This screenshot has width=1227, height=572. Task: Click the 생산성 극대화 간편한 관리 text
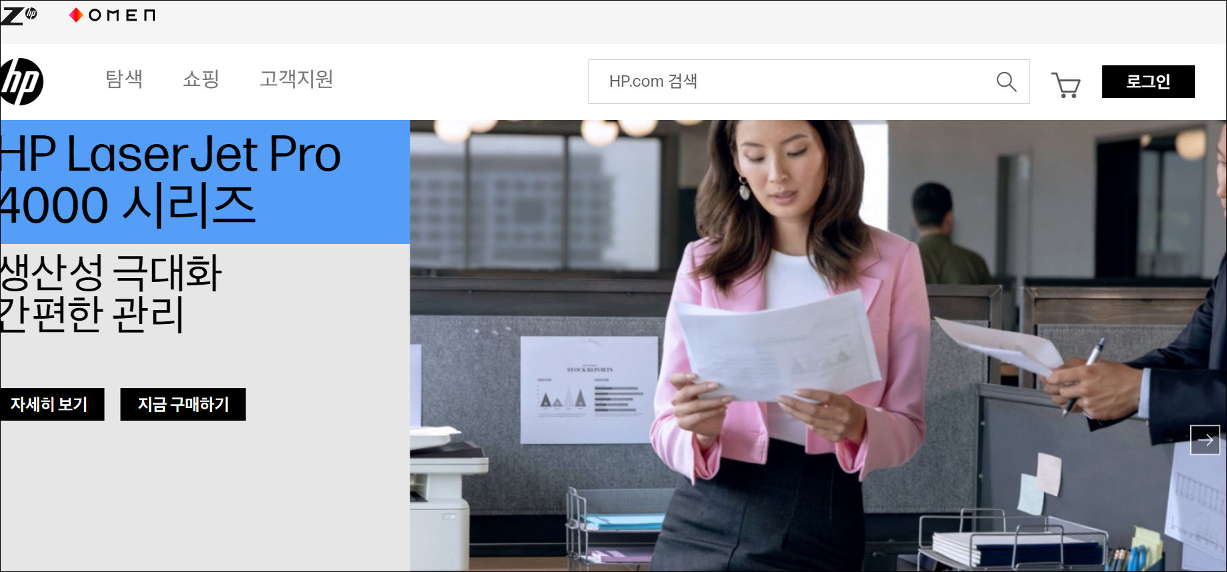[x=111, y=293]
